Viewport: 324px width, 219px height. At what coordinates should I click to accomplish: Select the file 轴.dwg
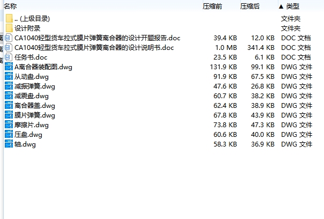pos(25,144)
